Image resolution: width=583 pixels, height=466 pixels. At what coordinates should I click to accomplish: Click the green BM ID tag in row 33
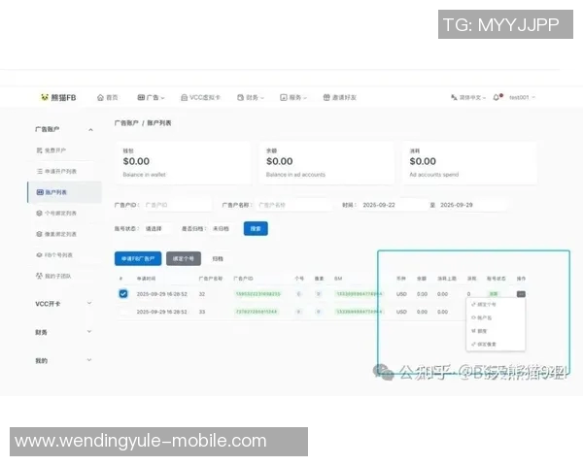pyautogui.click(x=359, y=312)
